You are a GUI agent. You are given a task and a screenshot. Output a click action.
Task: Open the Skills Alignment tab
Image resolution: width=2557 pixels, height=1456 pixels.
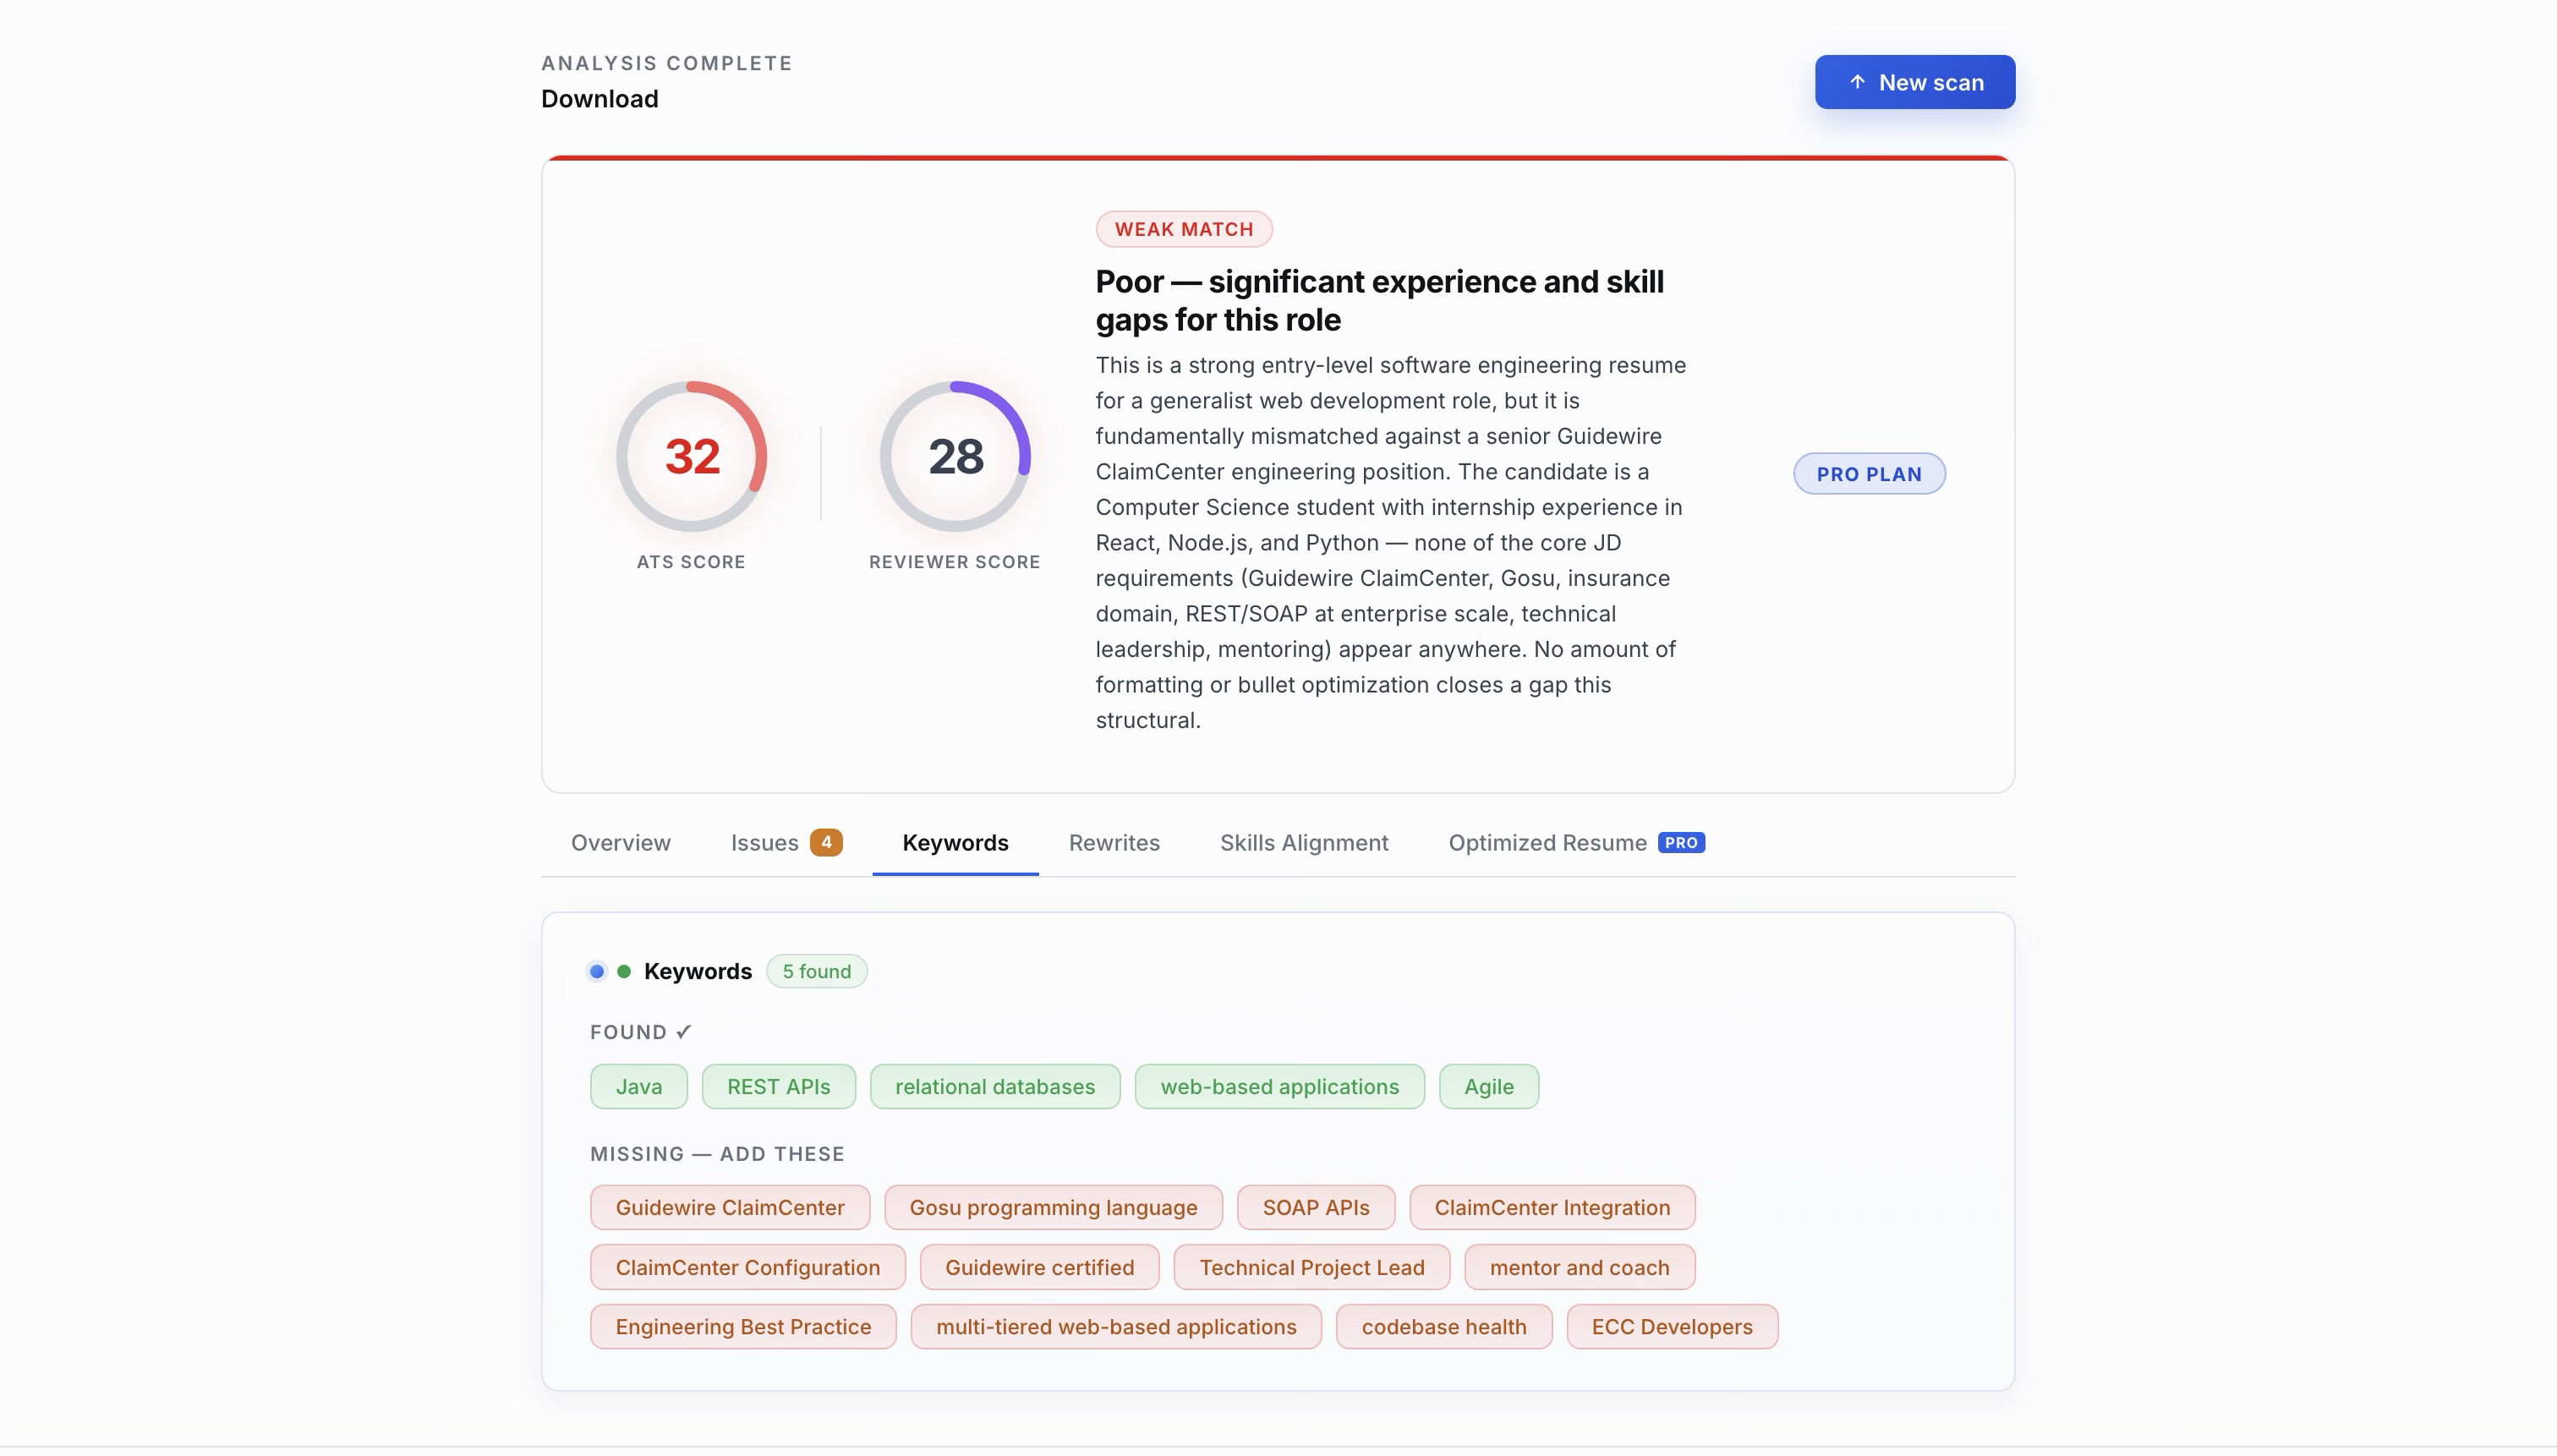pyautogui.click(x=1304, y=842)
